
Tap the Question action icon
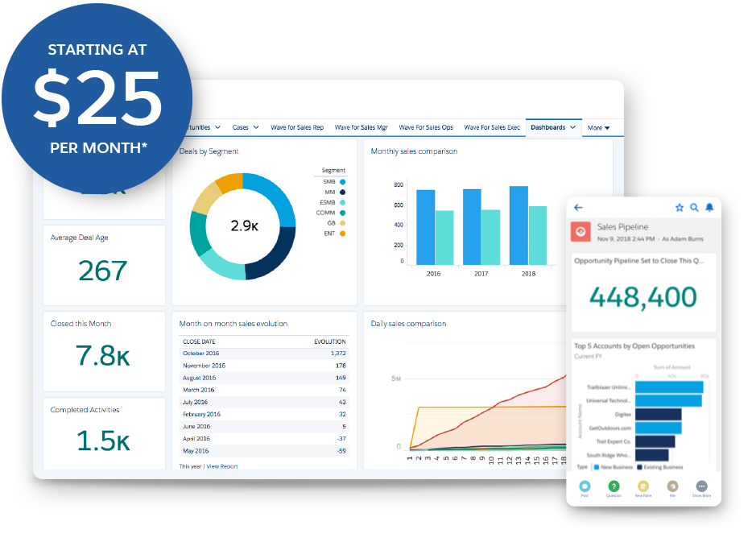pyautogui.click(x=614, y=486)
